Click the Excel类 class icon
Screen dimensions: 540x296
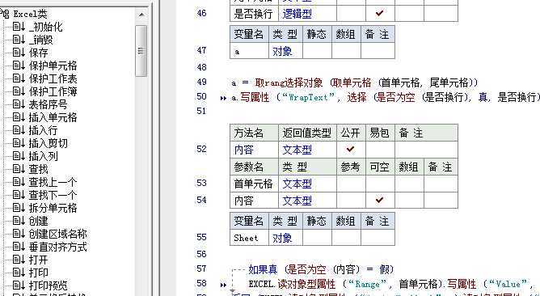pyautogui.click(x=5, y=14)
